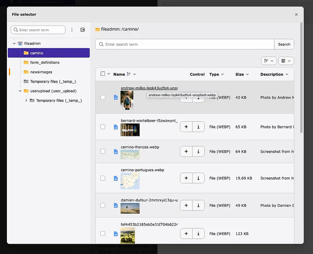Open camino-portugues.webp file name link
313x254 pixels.
[142, 170]
